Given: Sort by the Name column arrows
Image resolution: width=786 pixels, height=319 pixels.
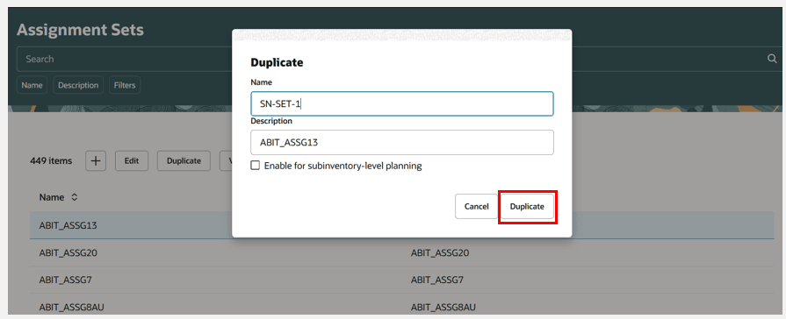Looking at the screenshot, I should click(75, 197).
